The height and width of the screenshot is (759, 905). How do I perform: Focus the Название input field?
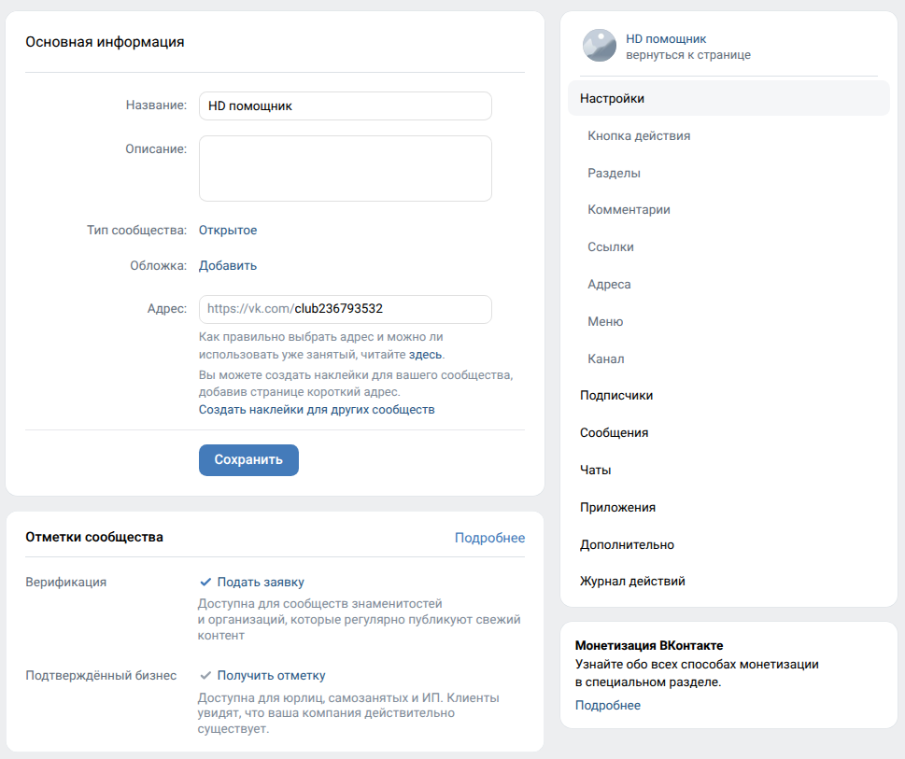point(346,106)
